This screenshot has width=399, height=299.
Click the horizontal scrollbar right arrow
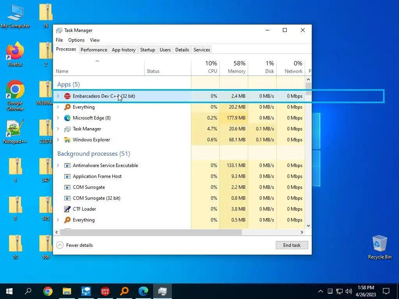pos(302,232)
